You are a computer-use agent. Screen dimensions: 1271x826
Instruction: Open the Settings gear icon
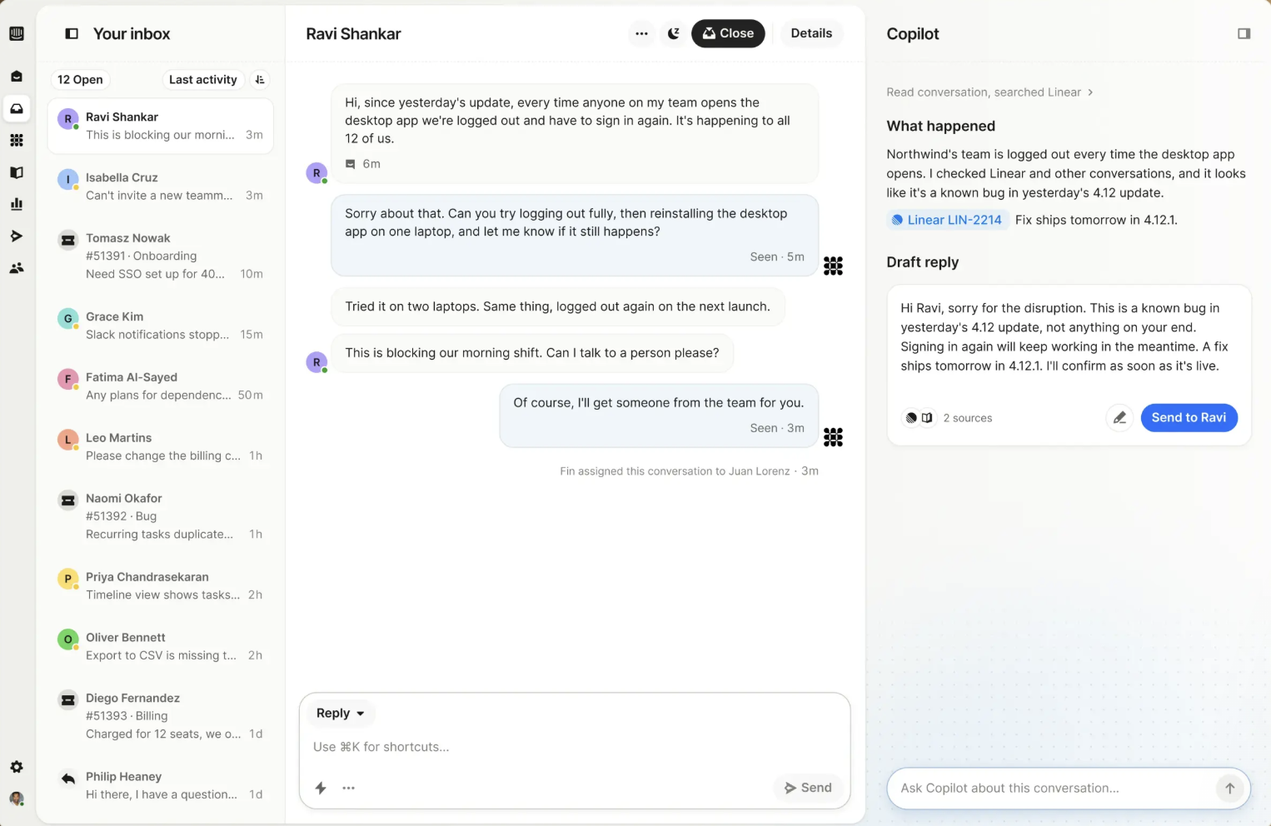pos(17,767)
